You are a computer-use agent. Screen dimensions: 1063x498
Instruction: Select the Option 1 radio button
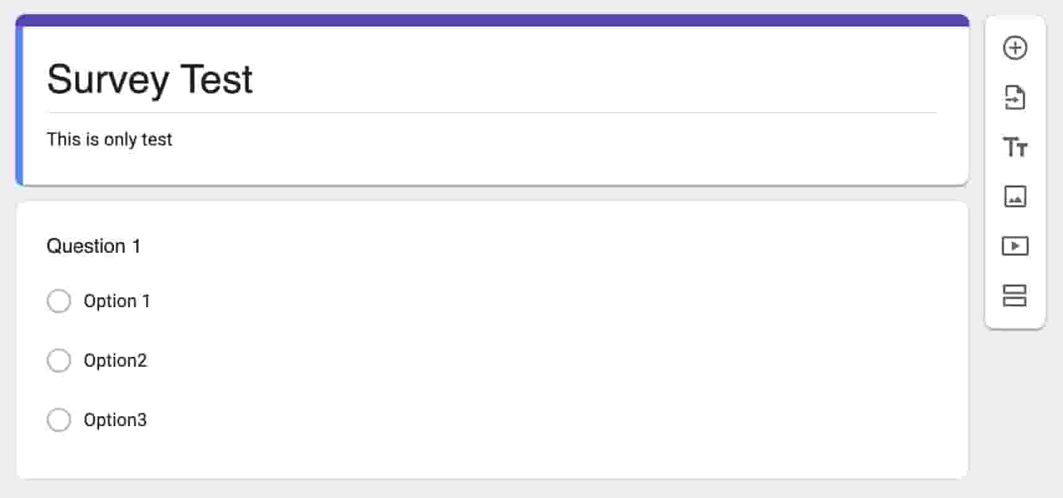click(x=59, y=301)
